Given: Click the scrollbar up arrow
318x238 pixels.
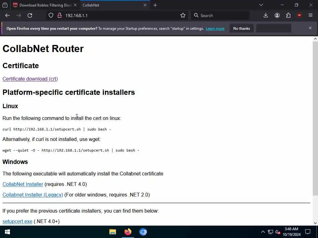Looking at the screenshot, I should [x=316, y=39].
